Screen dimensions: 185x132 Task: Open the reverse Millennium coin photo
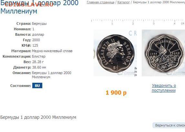[163, 53]
